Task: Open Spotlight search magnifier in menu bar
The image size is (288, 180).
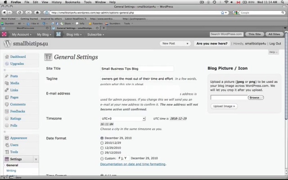Action: coord(283,2)
